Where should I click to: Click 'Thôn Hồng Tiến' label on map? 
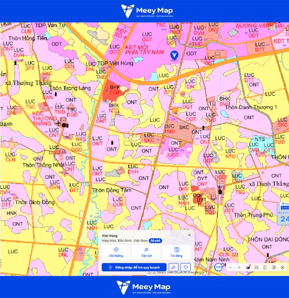coord(28,38)
